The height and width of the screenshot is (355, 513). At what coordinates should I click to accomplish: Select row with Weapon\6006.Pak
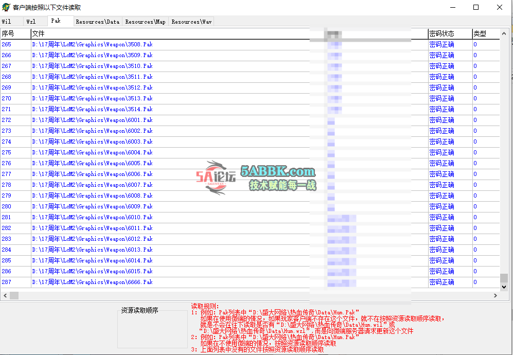pyautogui.click(x=250, y=174)
